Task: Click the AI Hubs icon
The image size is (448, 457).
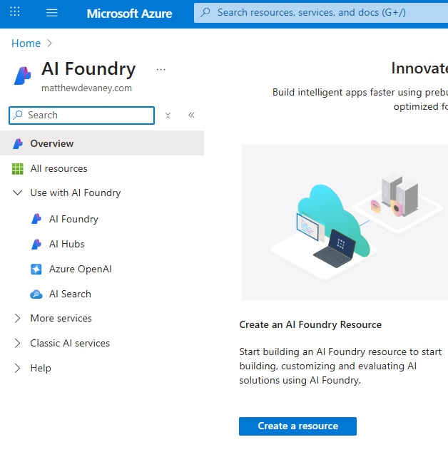Action: coord(36,245)
